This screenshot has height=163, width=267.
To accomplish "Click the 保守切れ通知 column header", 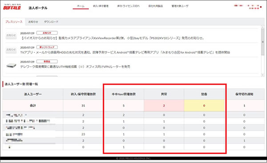I will click(x=244, y=94).
